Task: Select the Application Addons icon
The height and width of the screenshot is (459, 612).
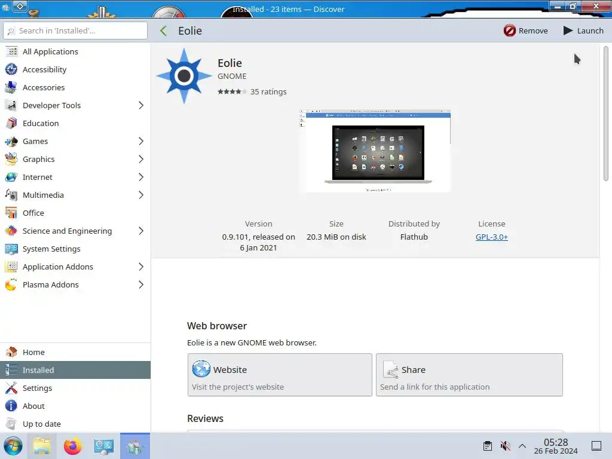Action: (11, 267)
